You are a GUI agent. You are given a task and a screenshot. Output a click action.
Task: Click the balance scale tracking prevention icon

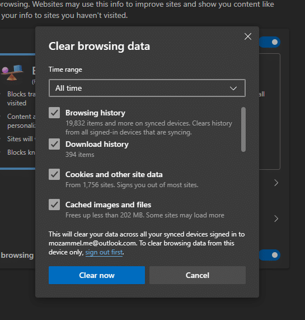[12, 73]
